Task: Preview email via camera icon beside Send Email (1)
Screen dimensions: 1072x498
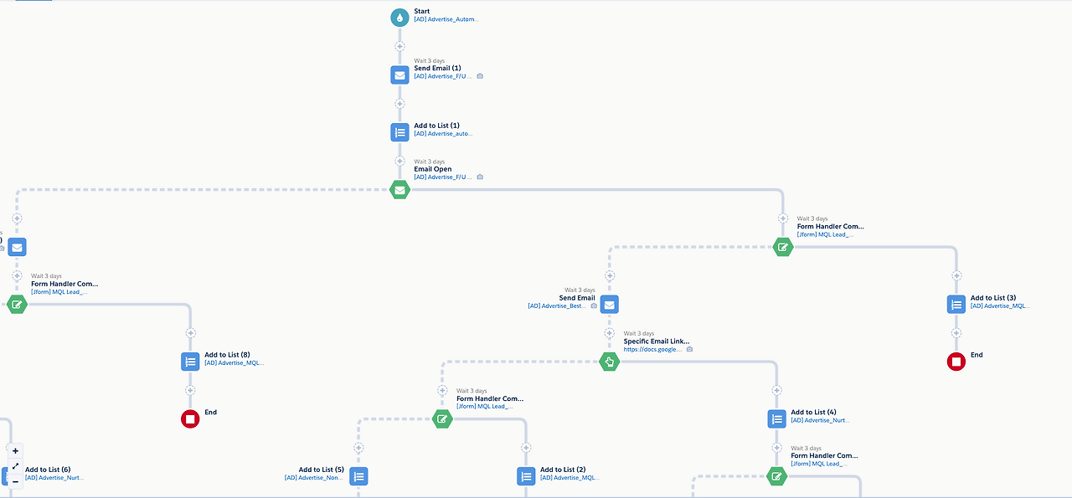Action: pyautogui.click(x=480, y=76)
